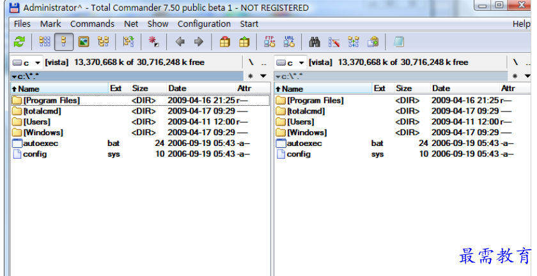Select [totalcmd] folder in right panel
Viewport: 537px width, 276px height.
402,111
